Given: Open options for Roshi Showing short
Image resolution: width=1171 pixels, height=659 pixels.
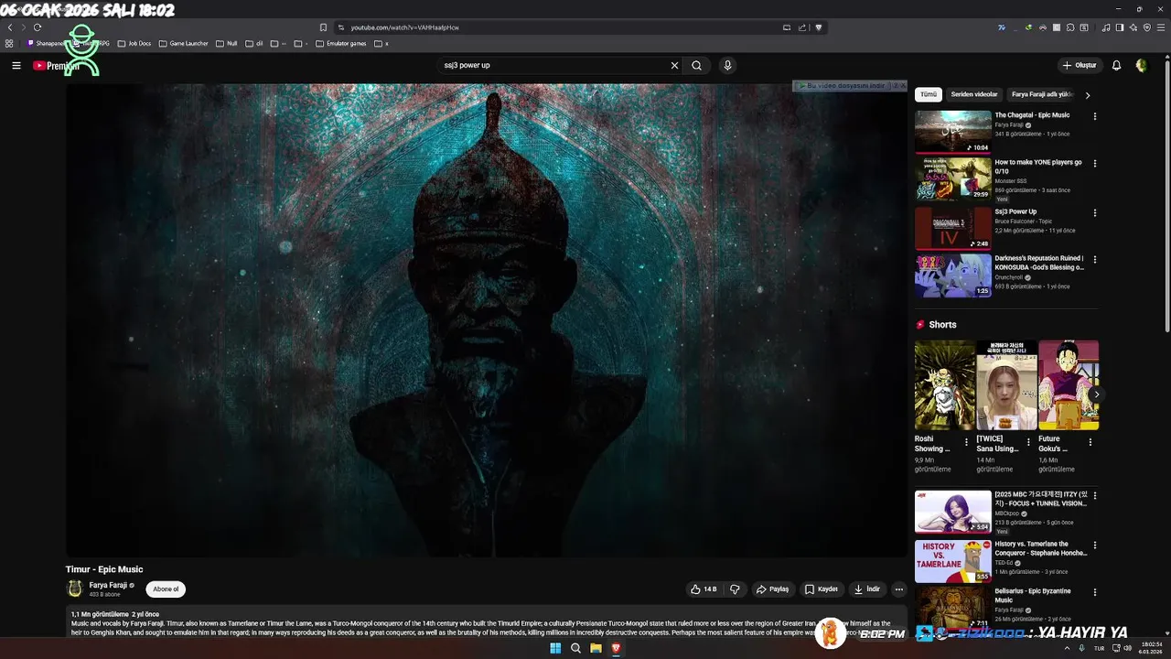Looking at the screenshot, I should pos(967,442).
